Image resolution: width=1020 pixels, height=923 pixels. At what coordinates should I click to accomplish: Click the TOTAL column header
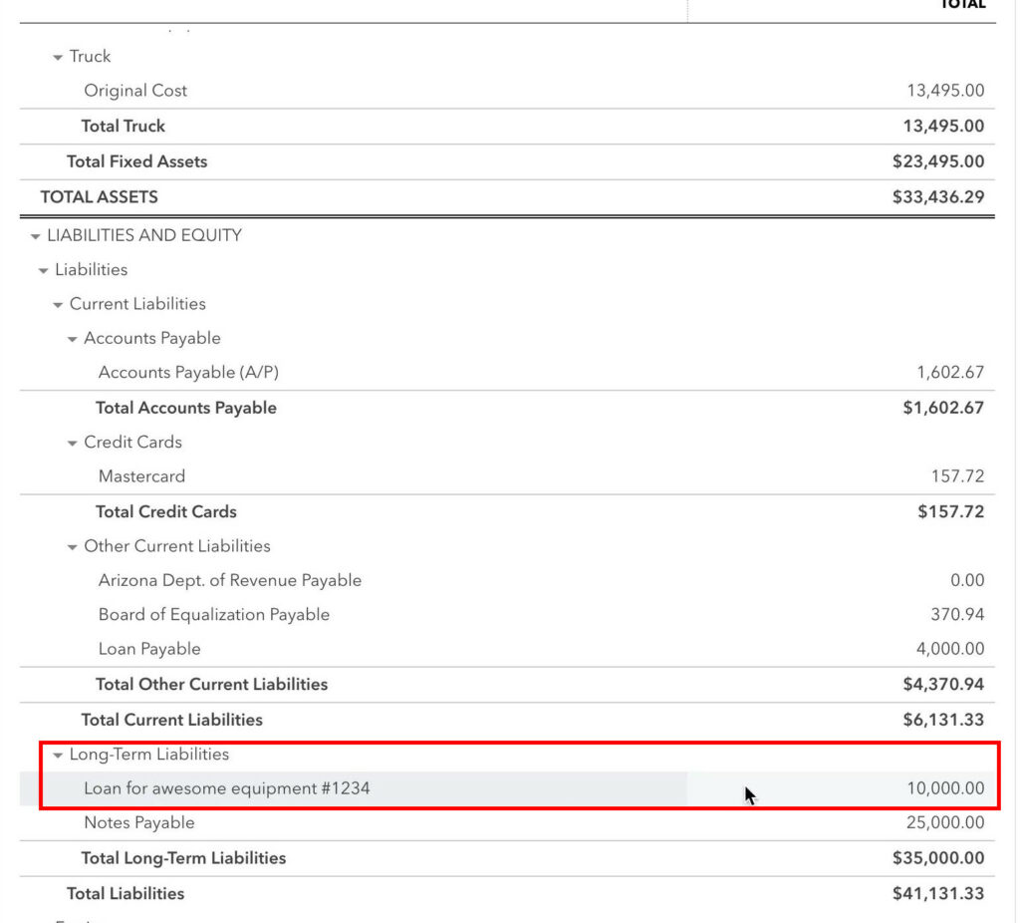click(x=962, y=6)
